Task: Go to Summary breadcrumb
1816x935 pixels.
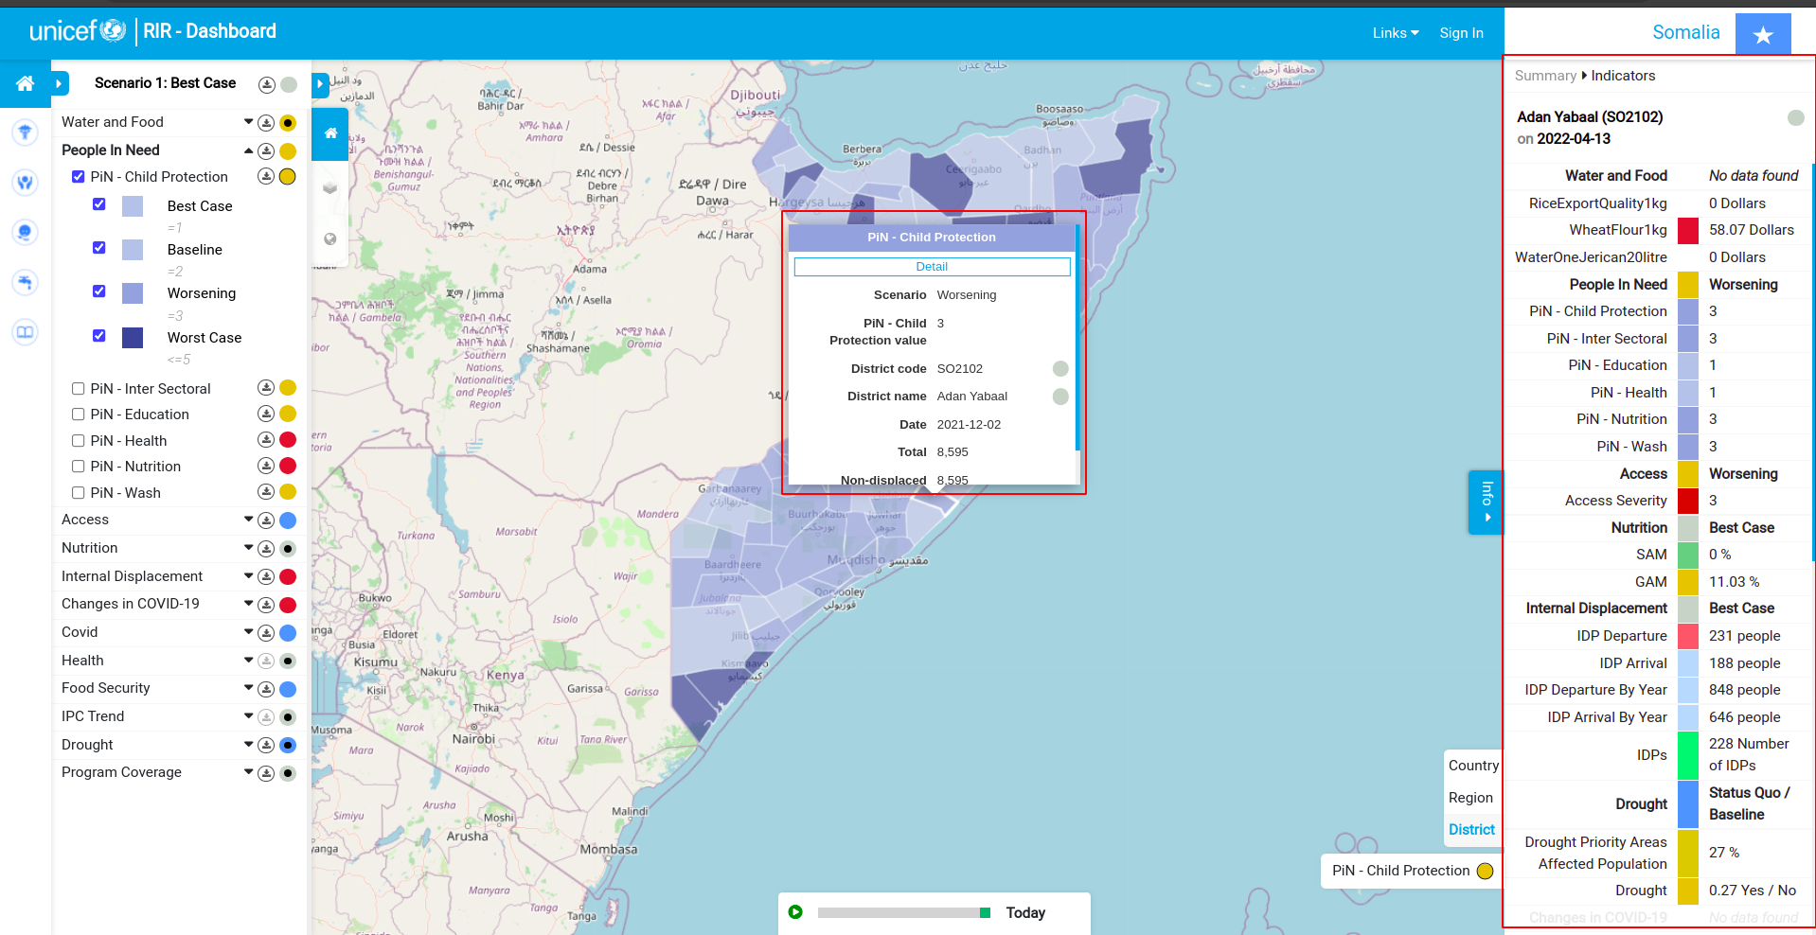Action: [x=1545, y=76]
